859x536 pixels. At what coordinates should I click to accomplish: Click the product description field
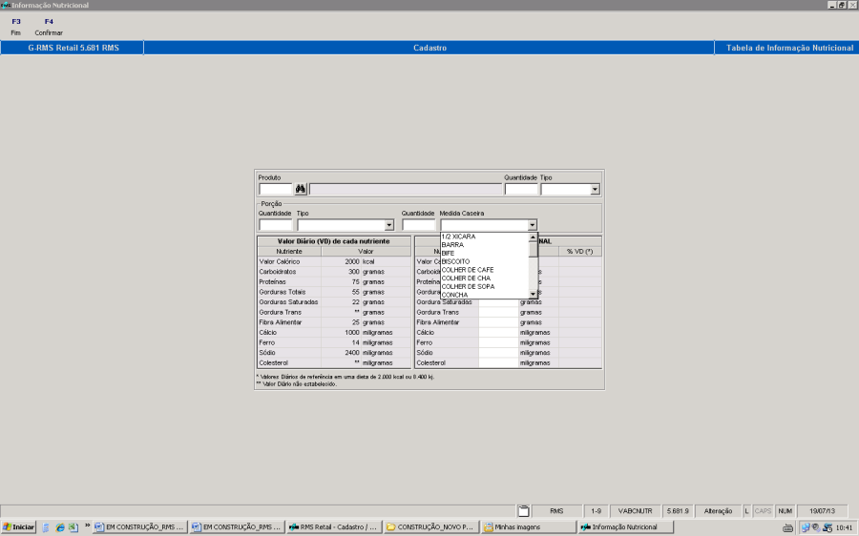pyautogui.click(x=406, y=190)
